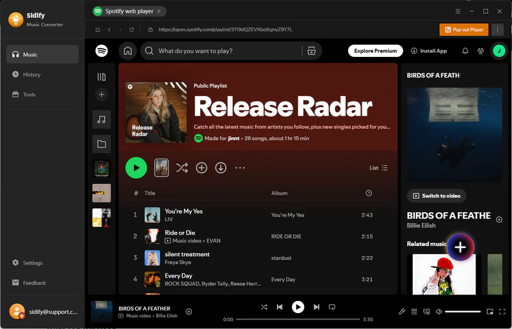Open artist Freya Skye link
The image size is (512, 329).
(178, 262)
